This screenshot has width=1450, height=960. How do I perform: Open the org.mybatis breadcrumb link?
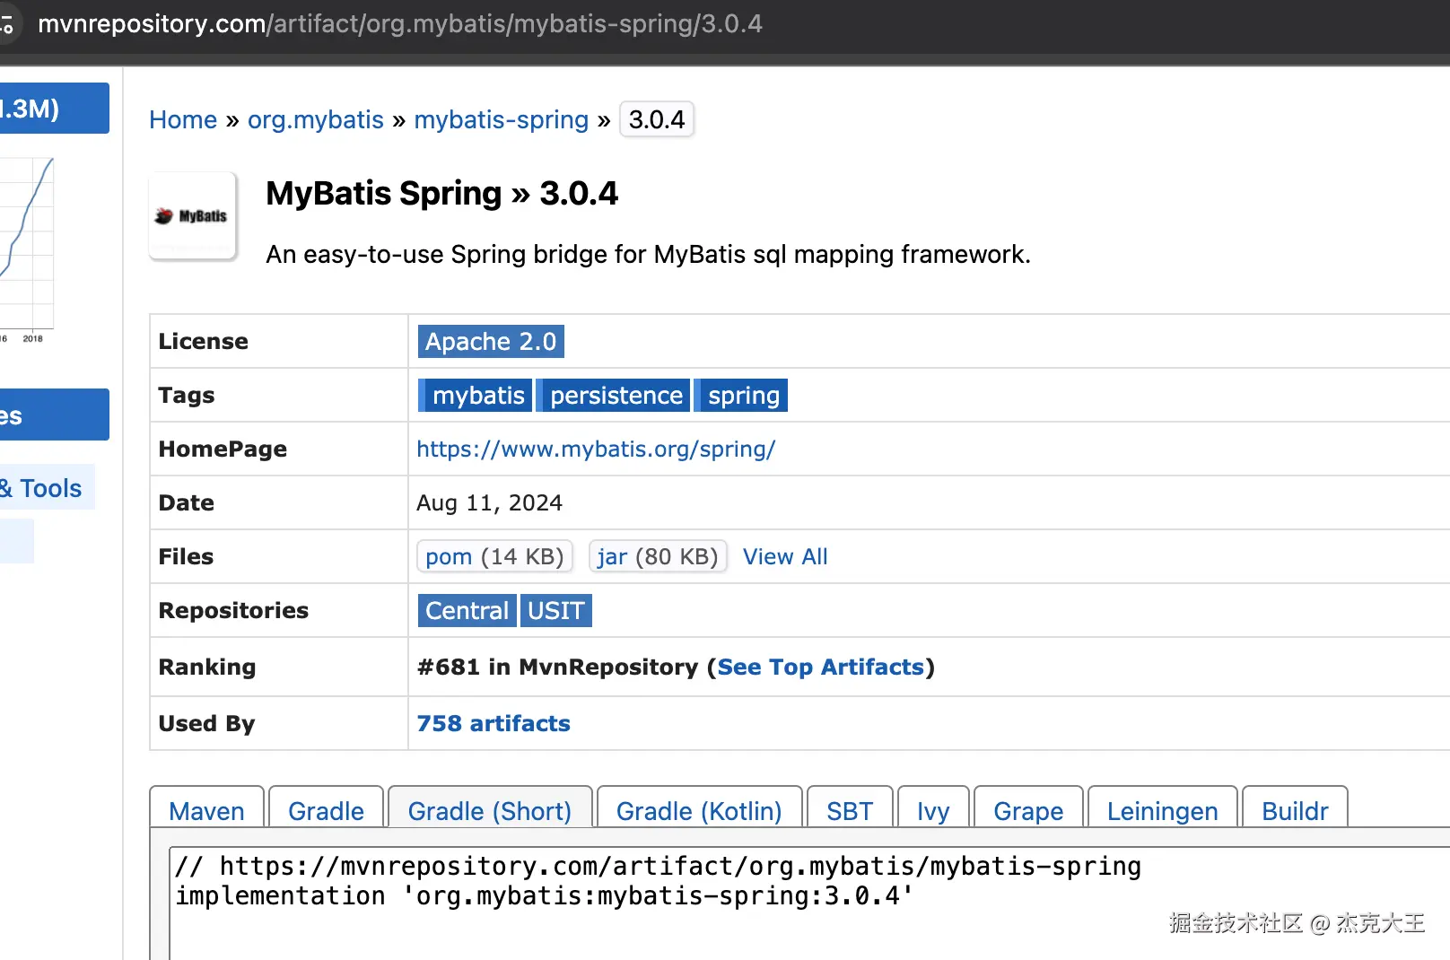(x=315, y=119)
